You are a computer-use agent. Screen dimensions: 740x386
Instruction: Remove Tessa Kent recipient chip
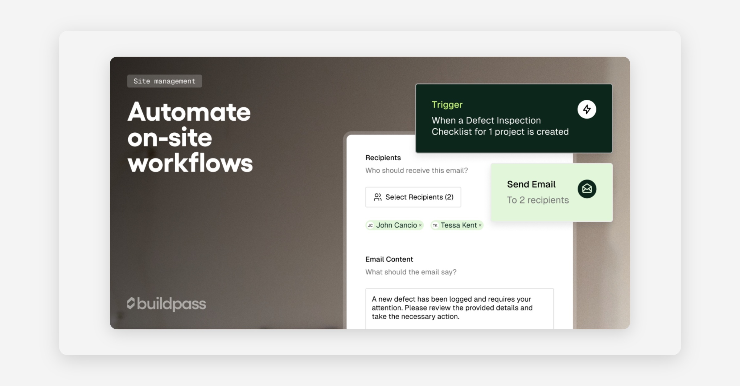[x=480, y=225]
